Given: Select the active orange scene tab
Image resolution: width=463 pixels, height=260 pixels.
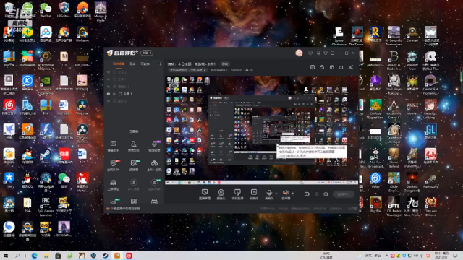Looking at the screenshot, I should [x=119, y=64].
